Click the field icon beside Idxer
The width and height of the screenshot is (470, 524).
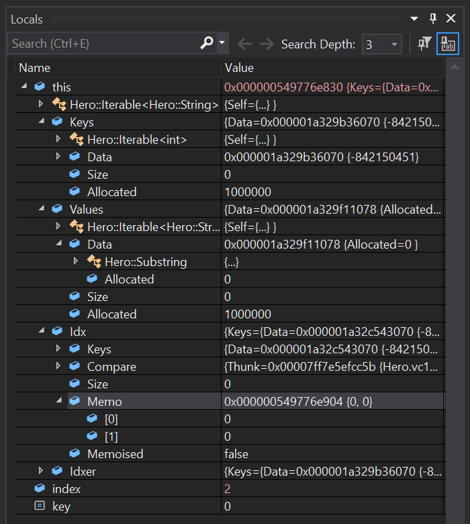tap(57, 471)
